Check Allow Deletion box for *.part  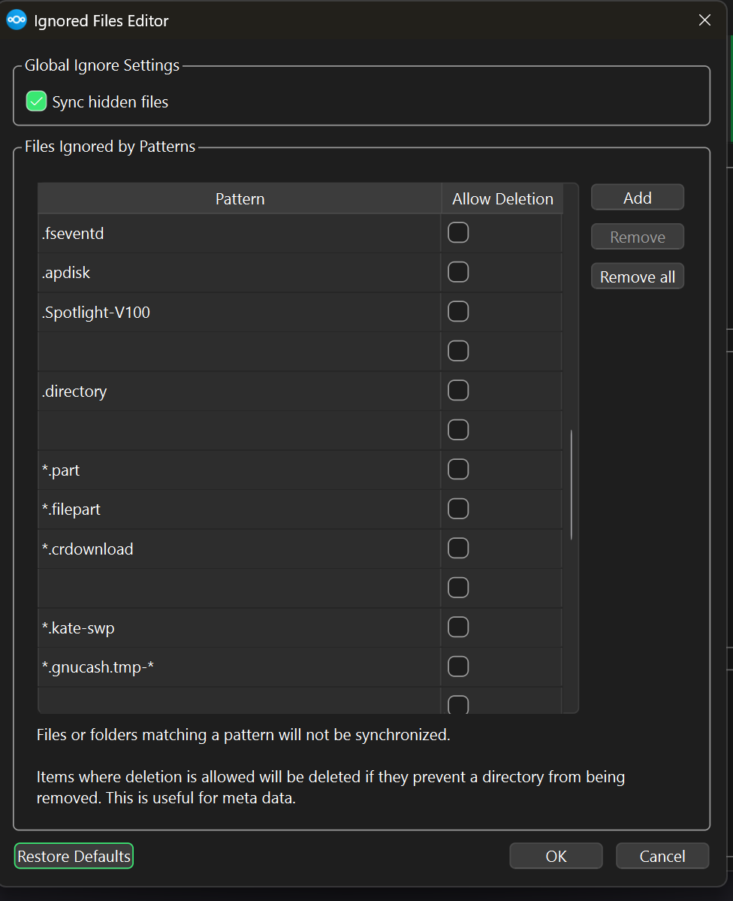tap(458, 470)
